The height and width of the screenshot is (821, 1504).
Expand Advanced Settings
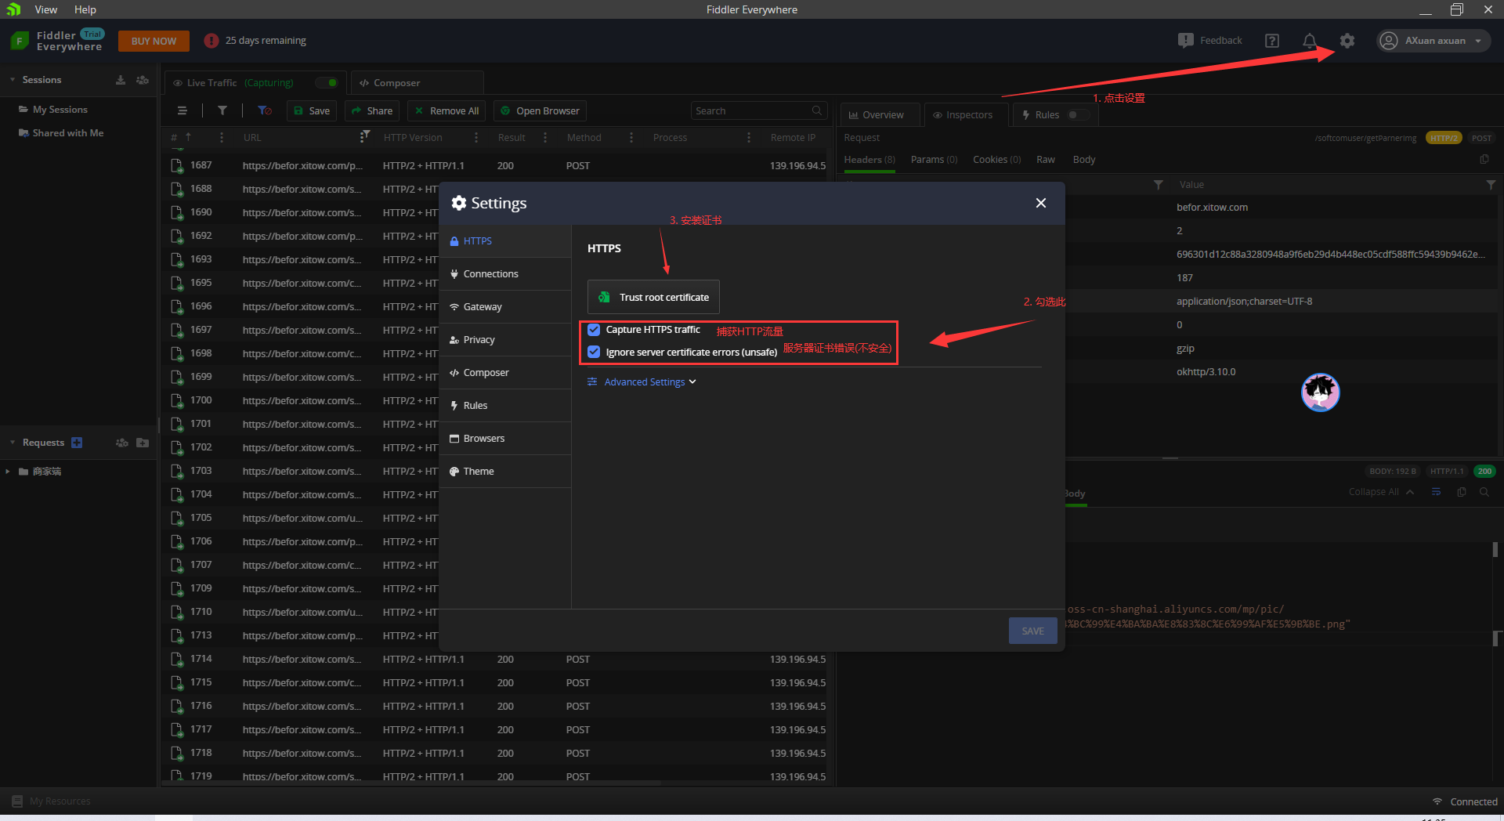tap(642, 382)
